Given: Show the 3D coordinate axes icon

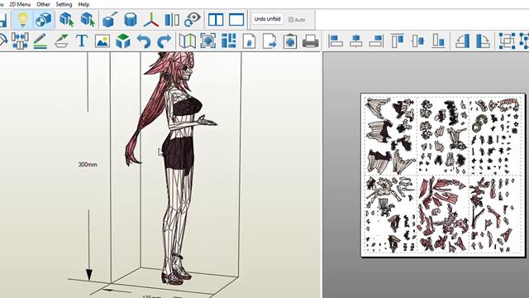Looking at the screenshot, I should click(150, 19).
